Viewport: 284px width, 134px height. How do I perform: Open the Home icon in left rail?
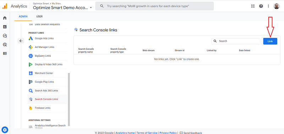5,18
